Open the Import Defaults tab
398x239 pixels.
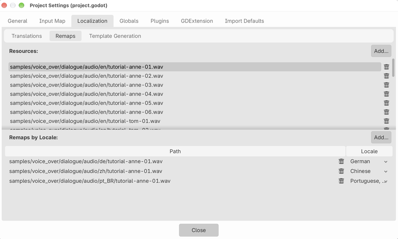point(244,21)
